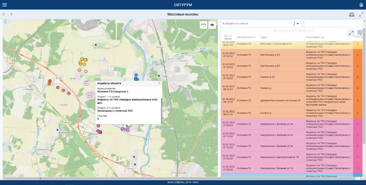Viewport: 366px width, 185px height.
Task: Sort by Дата и время column
Action: [228, 37]
